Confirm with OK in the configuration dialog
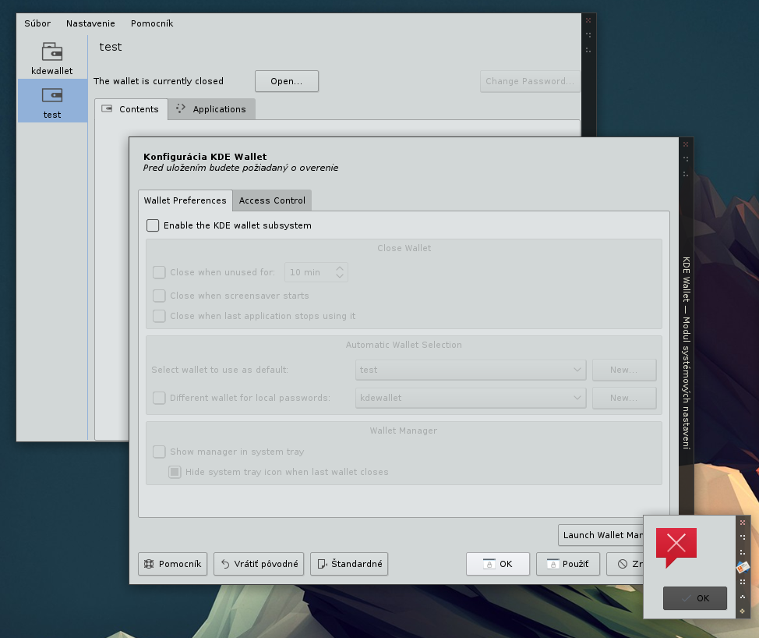The width and height of the screenshot is (759, 638). pos(498,564)
